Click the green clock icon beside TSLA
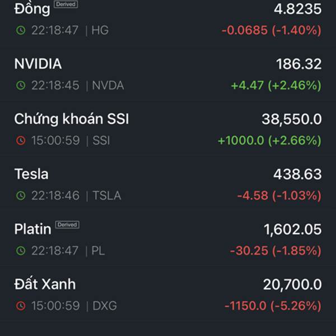 pyautogui.click(x=21, y=195)
